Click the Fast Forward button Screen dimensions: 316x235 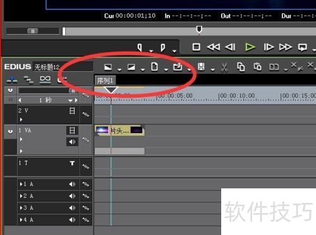tap(285, 47)
